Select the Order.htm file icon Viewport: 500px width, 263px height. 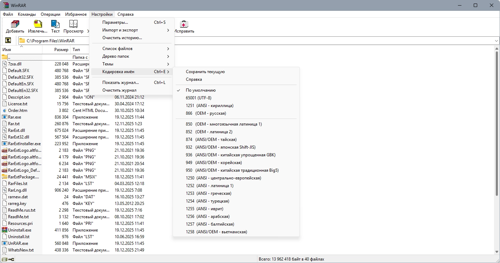(x=5, y=111)
